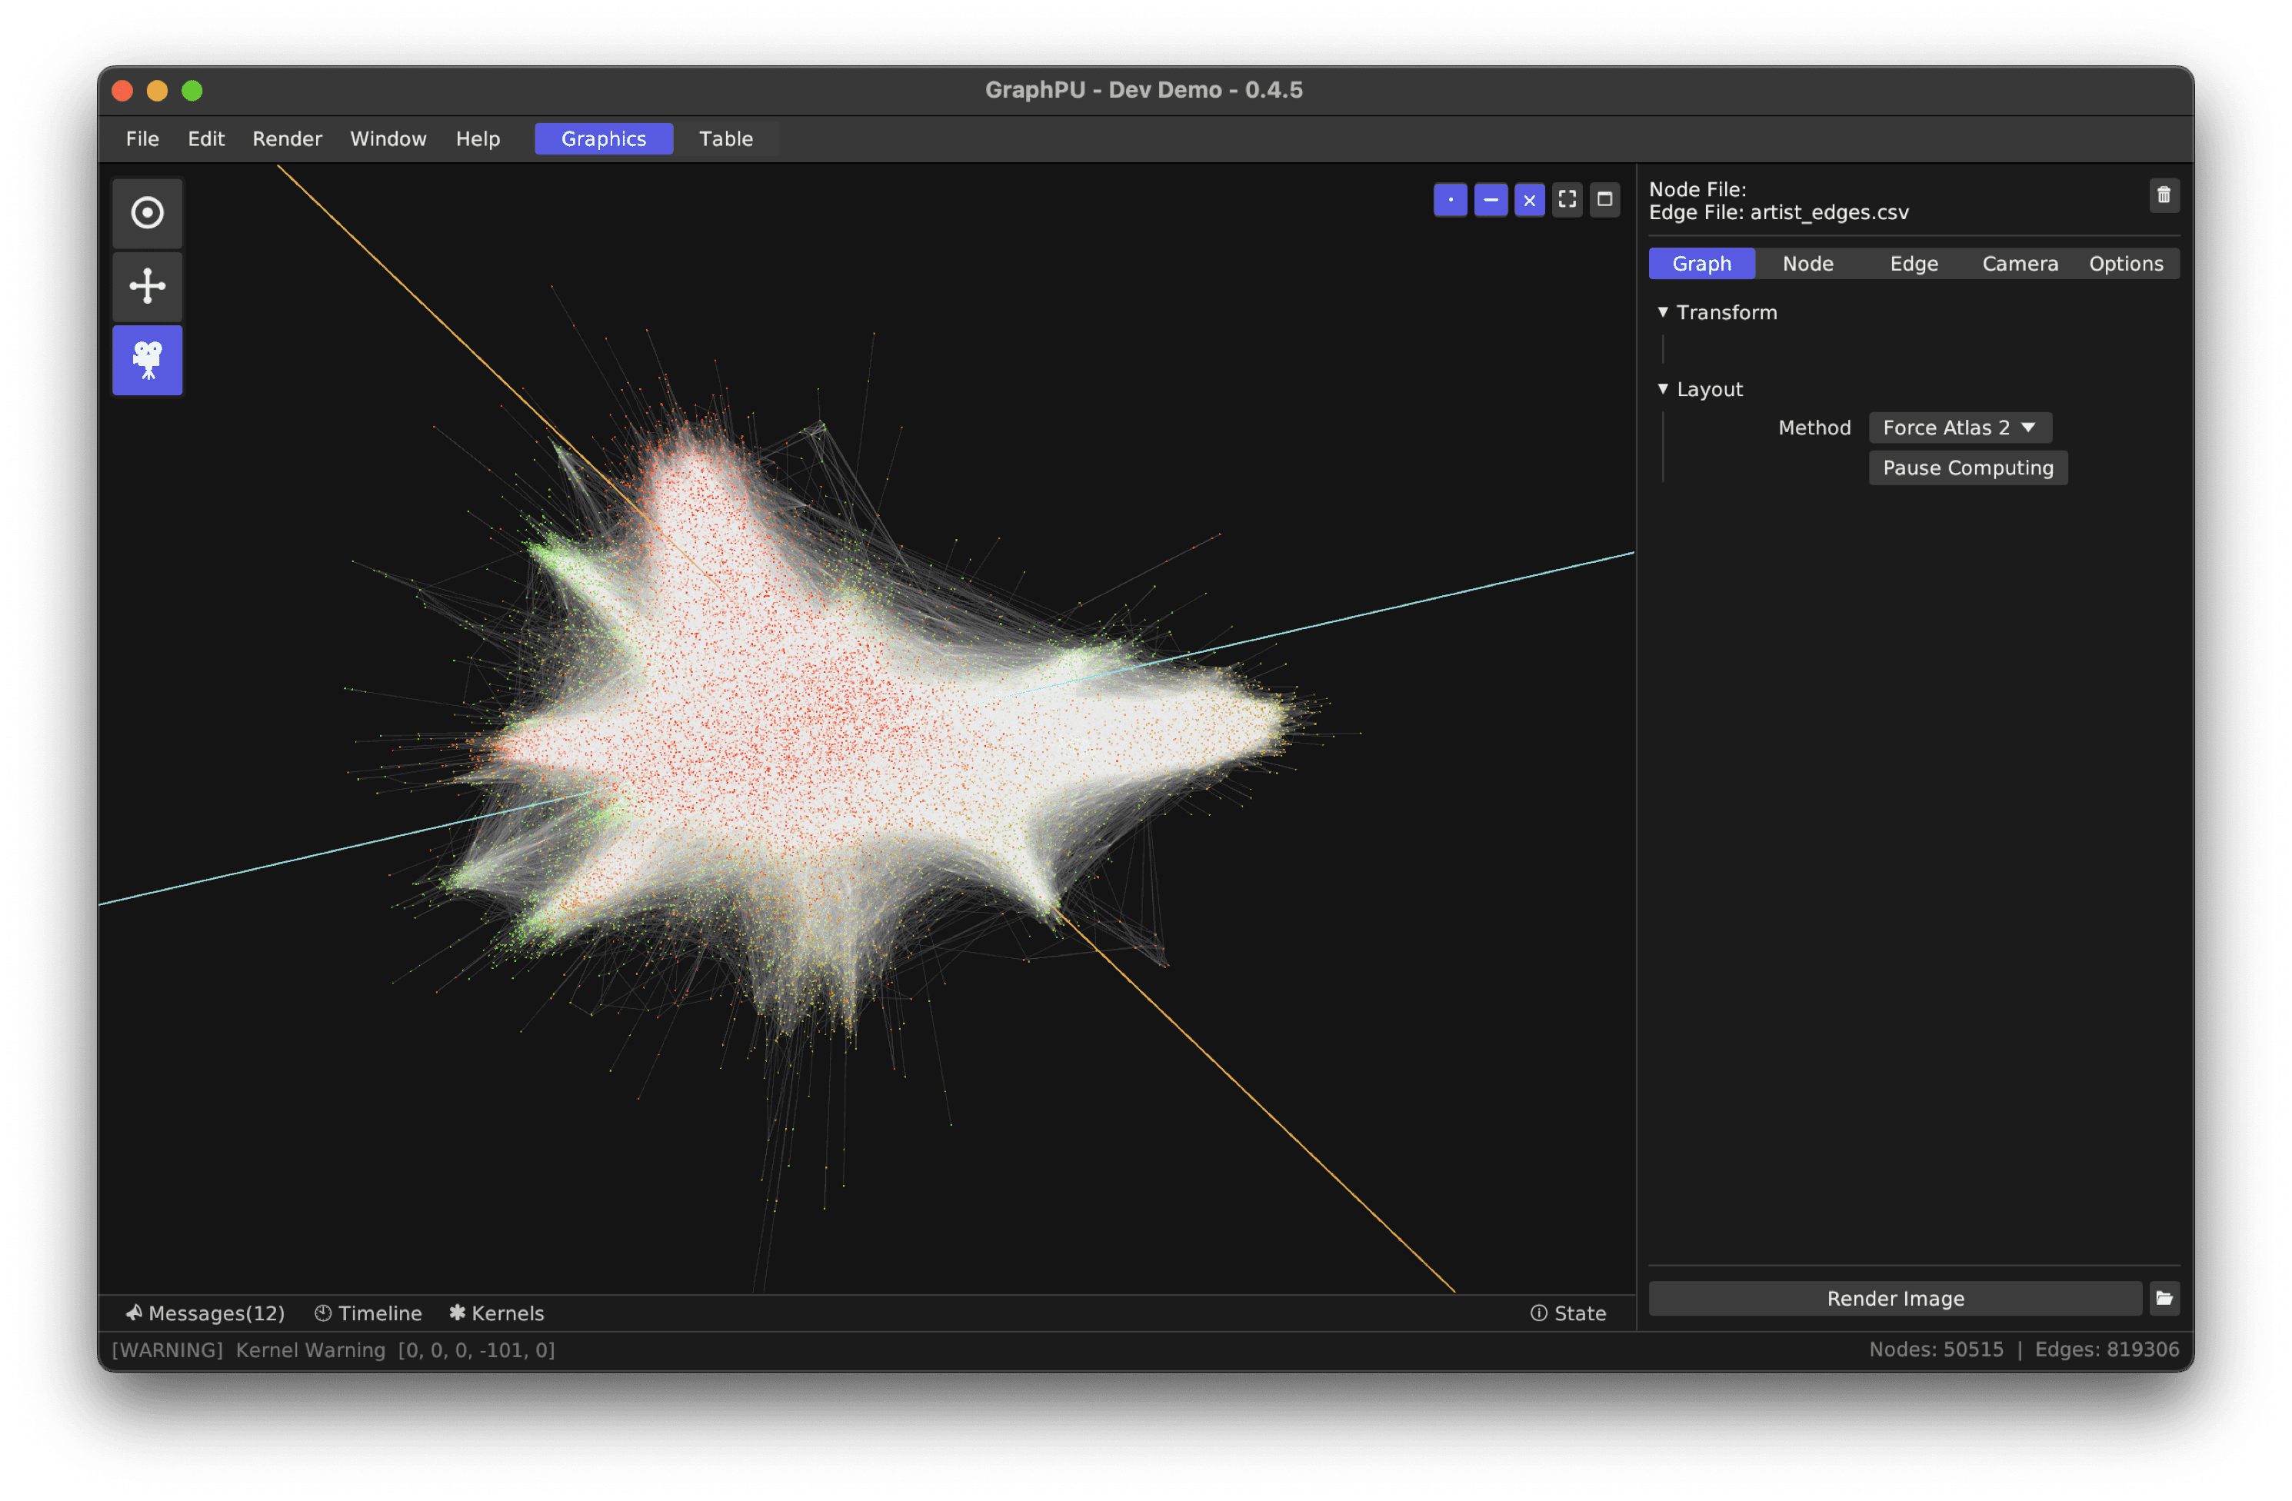Viewport: 2292px width, 1501px height.
Task: Click the camera tool in left toolbar
Action: [148, 360]
